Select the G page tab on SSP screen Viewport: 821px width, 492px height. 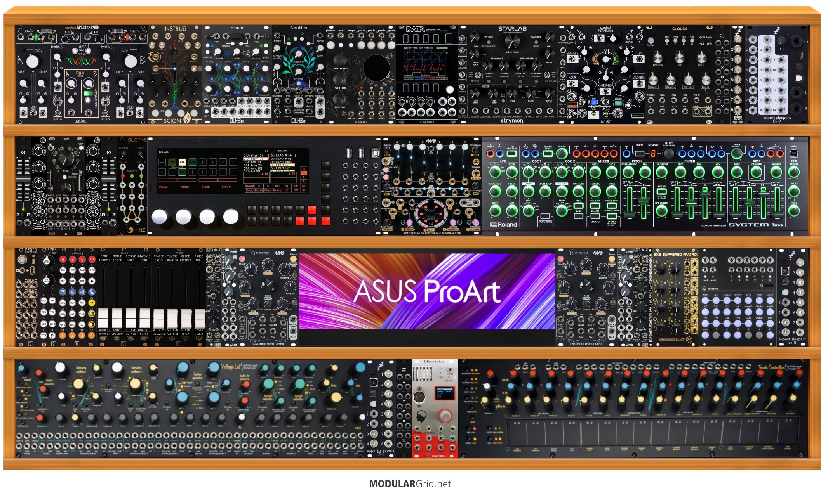[x=304, y=169]
